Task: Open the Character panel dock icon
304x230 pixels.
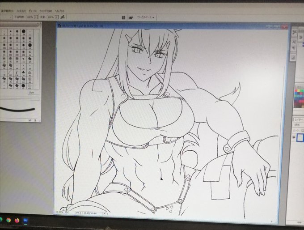Action: [294, 41]
